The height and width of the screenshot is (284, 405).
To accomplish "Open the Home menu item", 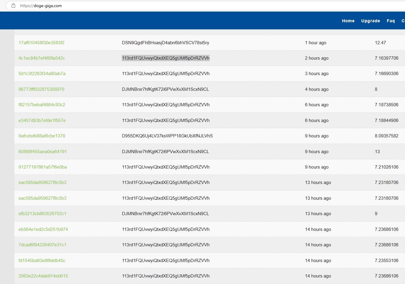I will [x=348, y=21].
